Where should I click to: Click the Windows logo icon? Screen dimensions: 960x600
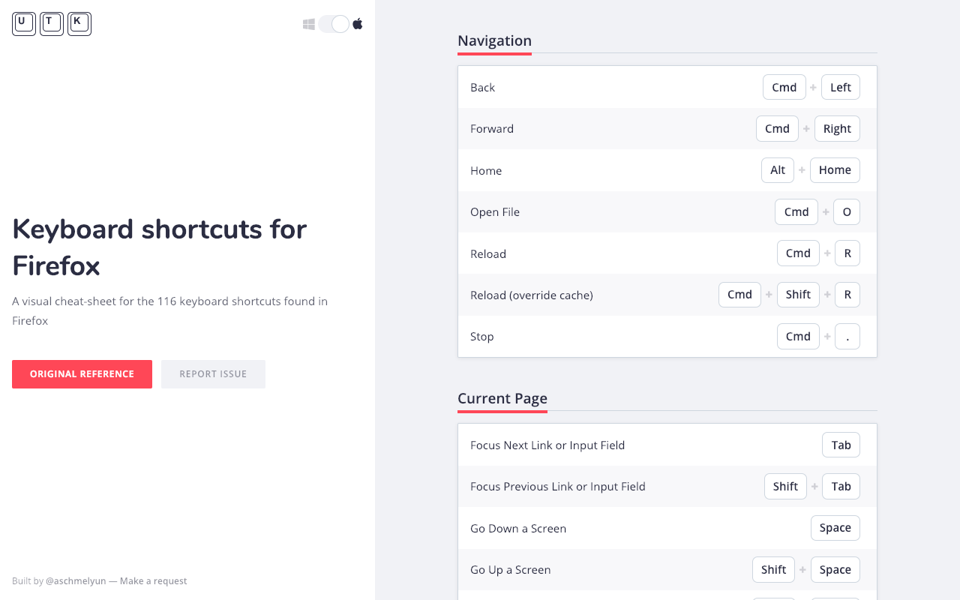tap(309, 24)
